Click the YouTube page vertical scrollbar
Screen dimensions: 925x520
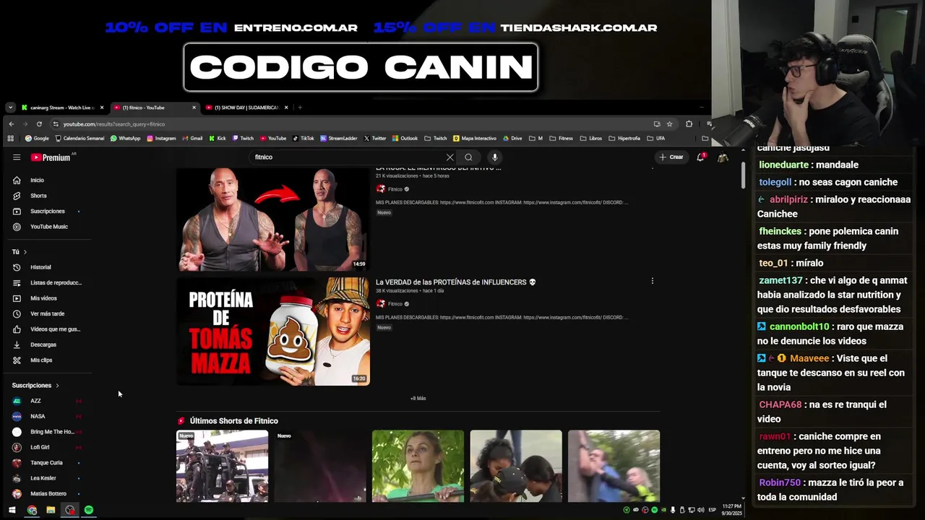point(743,177)
